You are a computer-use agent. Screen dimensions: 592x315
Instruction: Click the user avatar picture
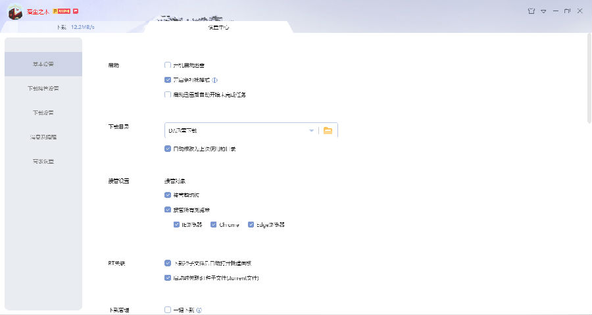15,12
